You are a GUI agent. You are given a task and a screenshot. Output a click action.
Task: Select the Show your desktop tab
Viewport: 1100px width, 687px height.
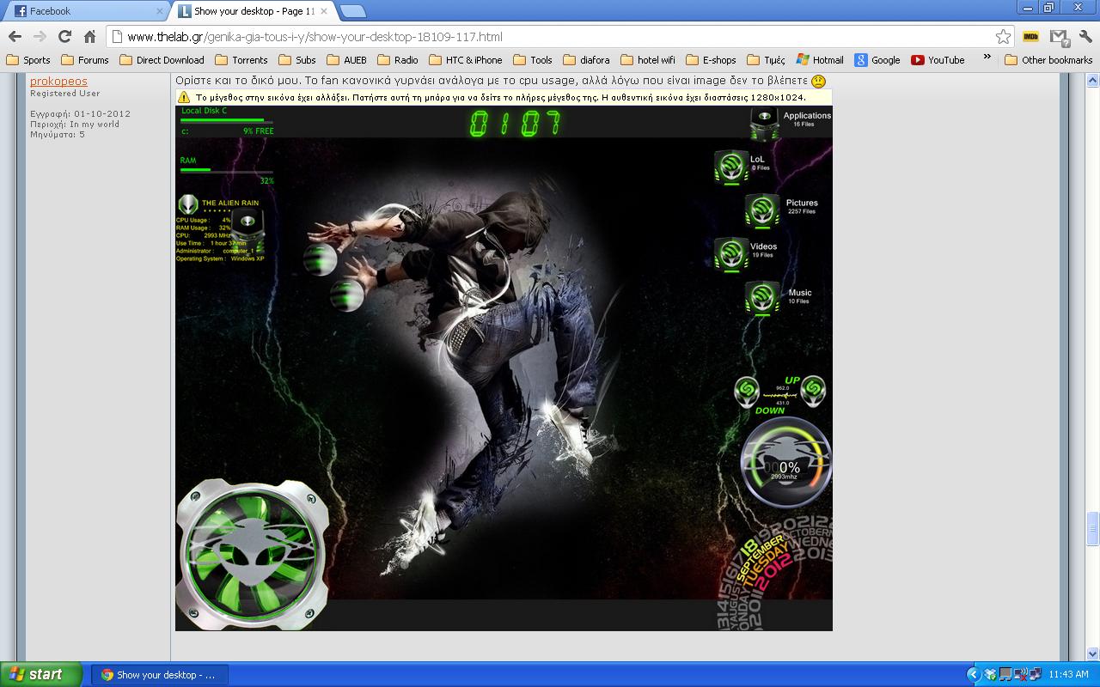point(254,11)
